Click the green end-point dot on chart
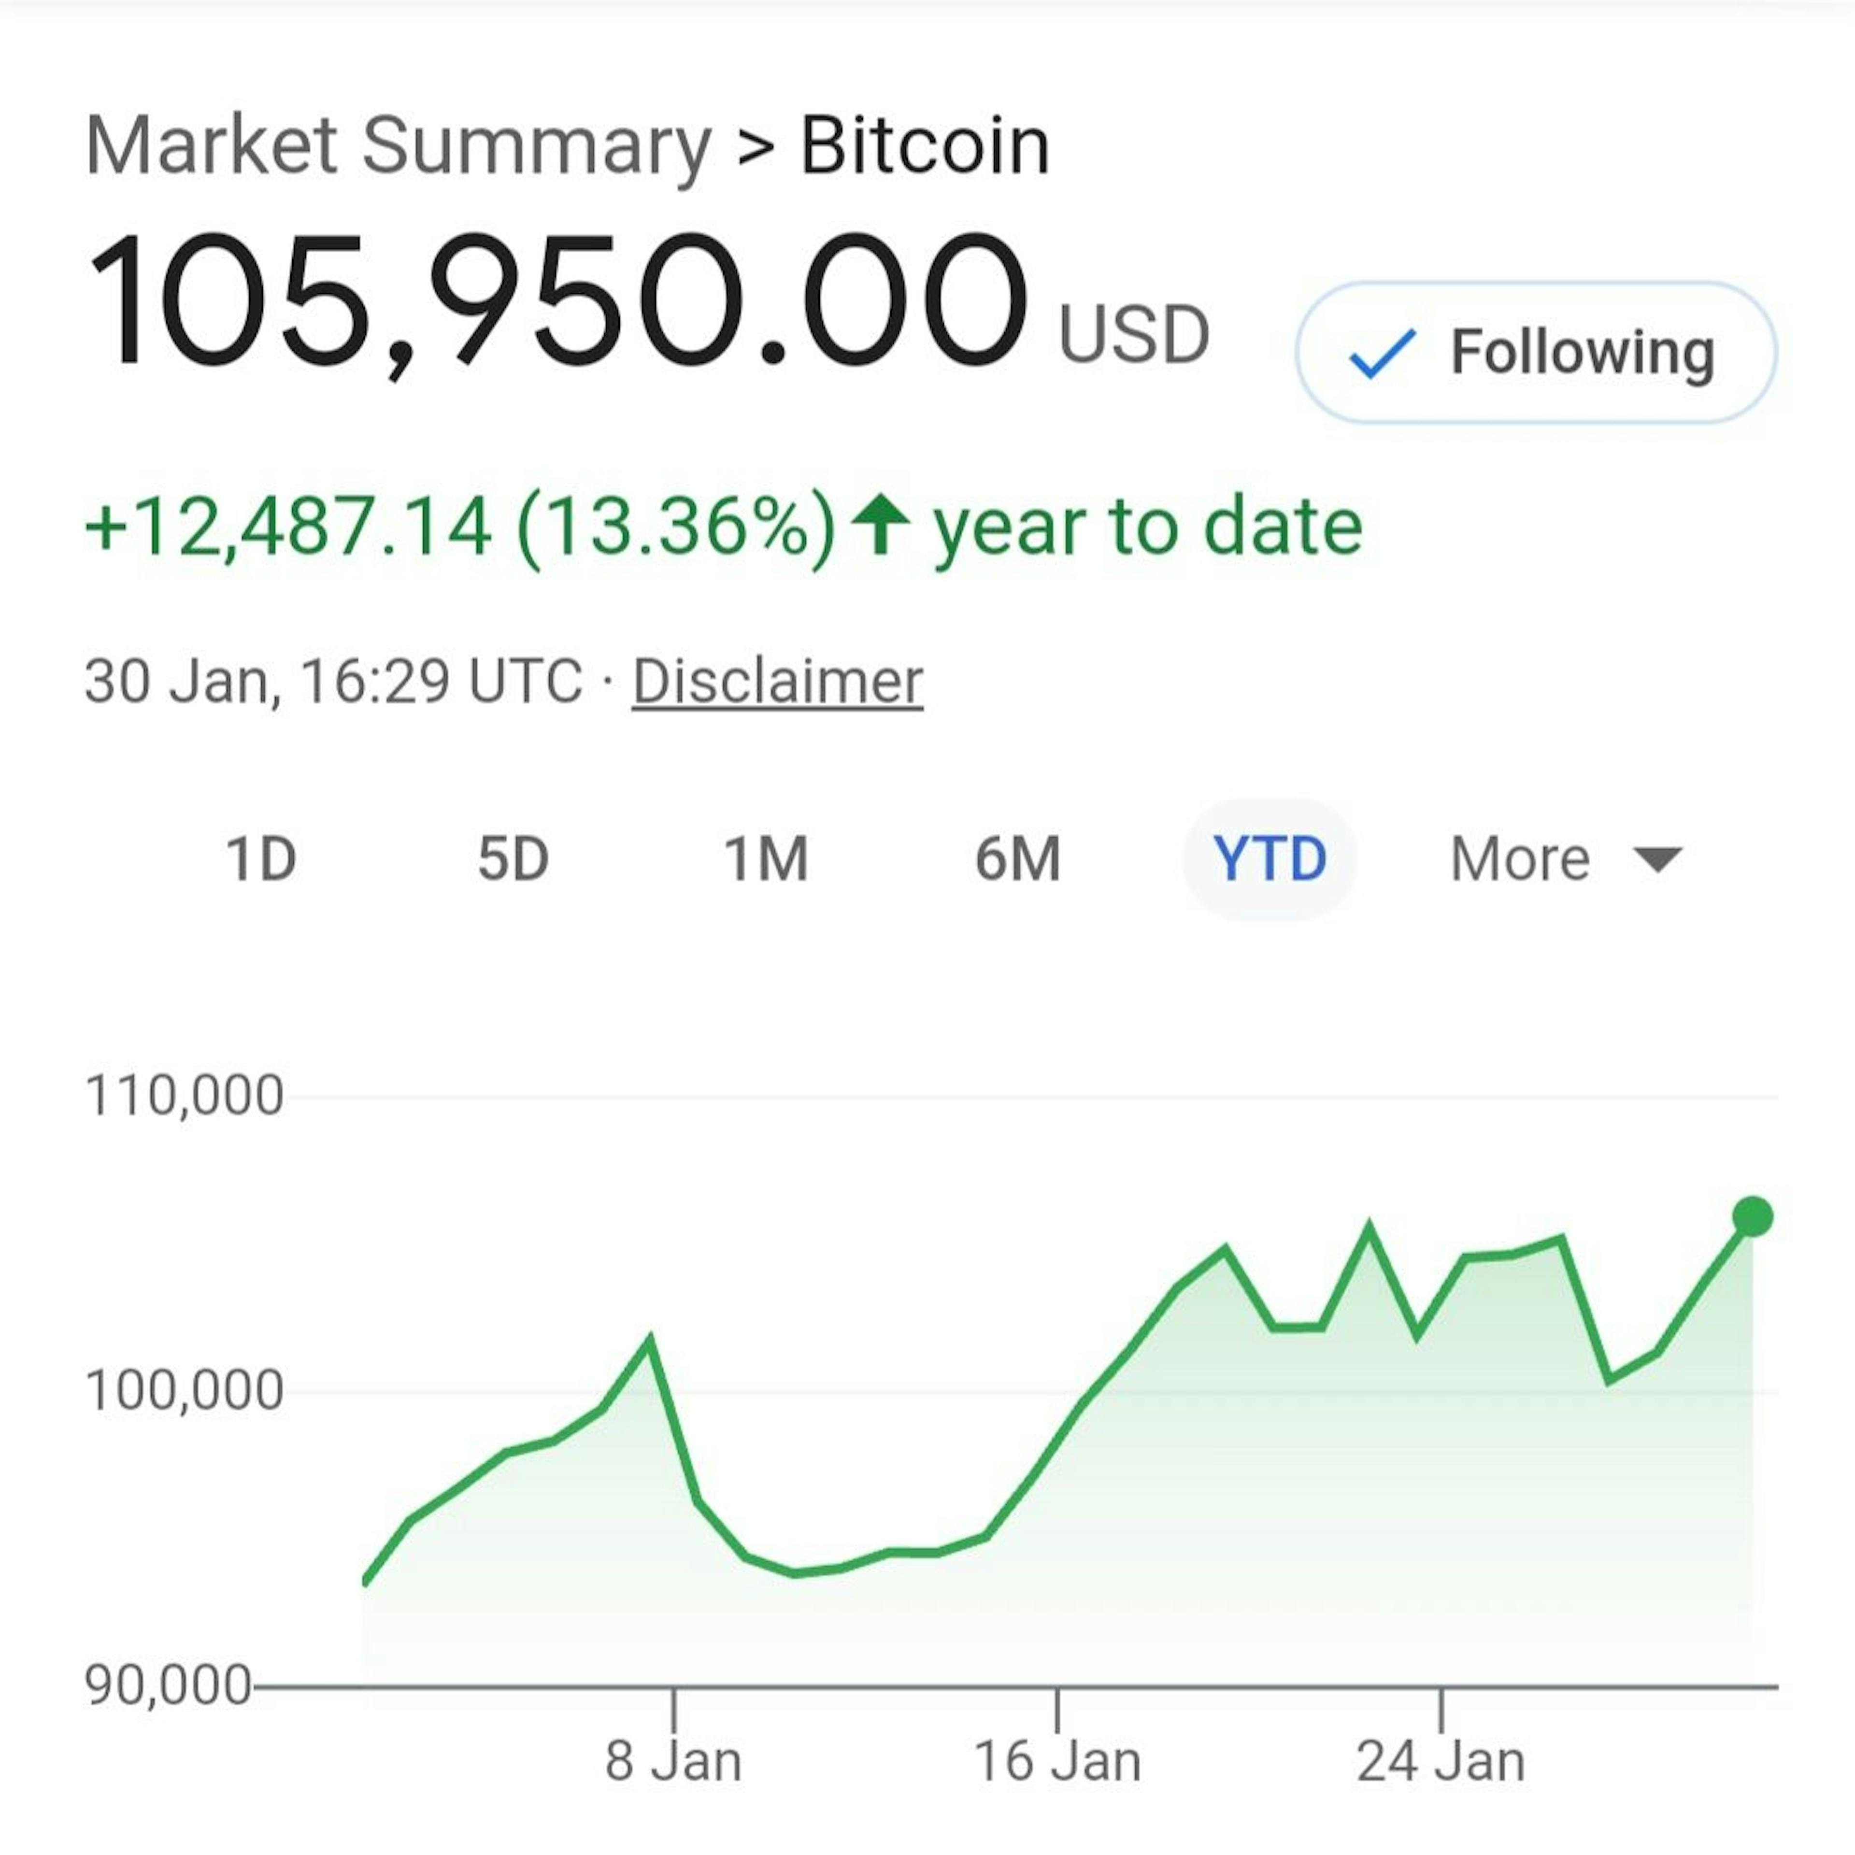Image resolution: width=1855 pixels, height=1855 pixels. 1752,1216
